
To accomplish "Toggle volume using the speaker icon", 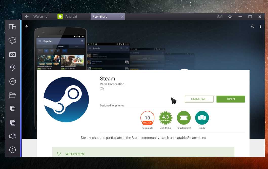I will click(12, 136).
